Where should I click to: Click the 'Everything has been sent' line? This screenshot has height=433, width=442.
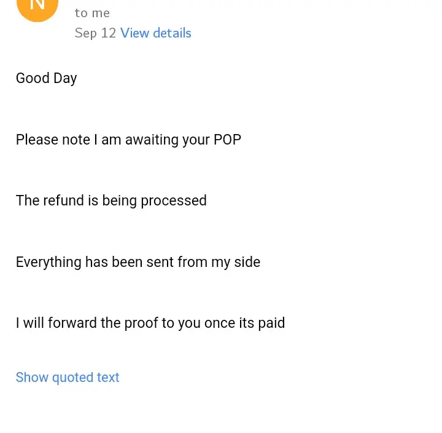pos(138,262)
